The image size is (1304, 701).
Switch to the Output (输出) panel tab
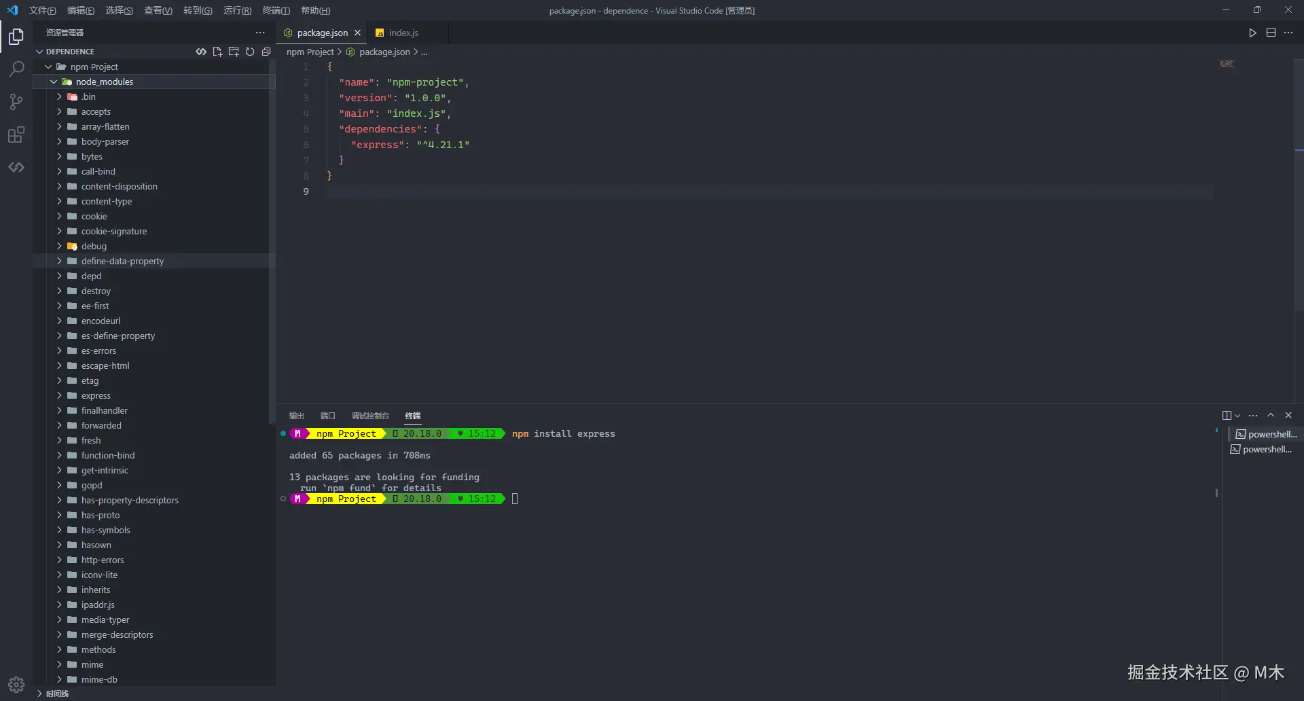click(297, 416)
